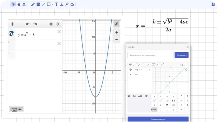Select the scissors cut tool
Image resolution: width=217 pixels, height=122 pixels.
pyautogui.click(x=24, y=4)
